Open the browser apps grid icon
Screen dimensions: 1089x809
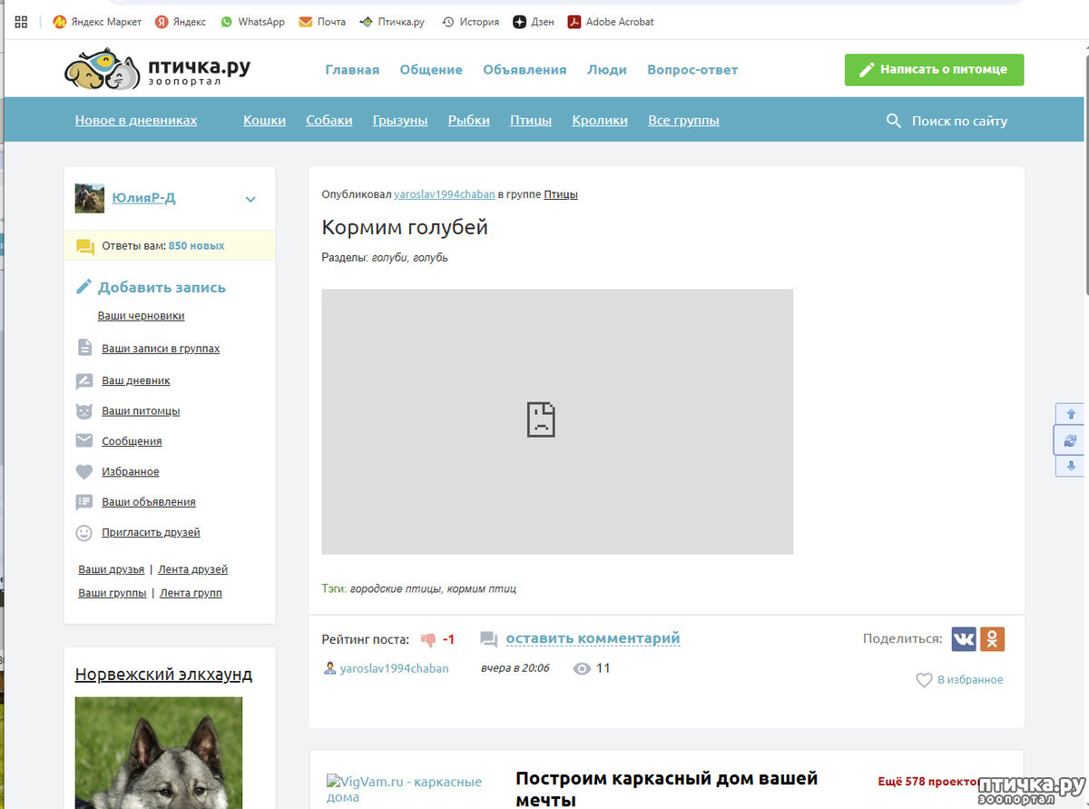pyautogui.click(x=21, y=22)
